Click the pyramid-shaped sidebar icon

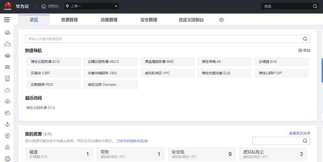(x=7, y=124)
